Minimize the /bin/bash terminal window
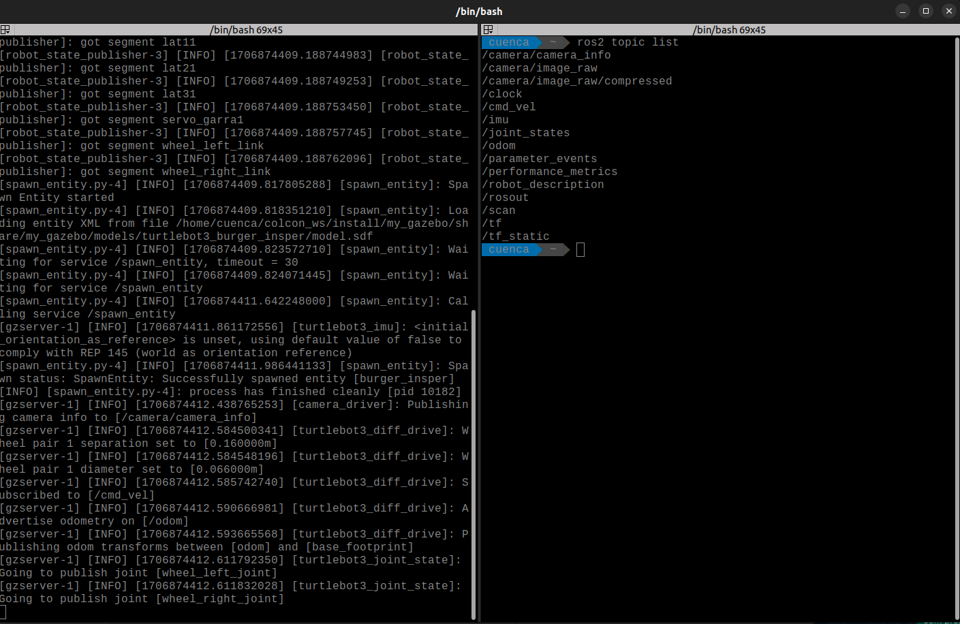The image size is (960, 624). click(x=903, y=11)
